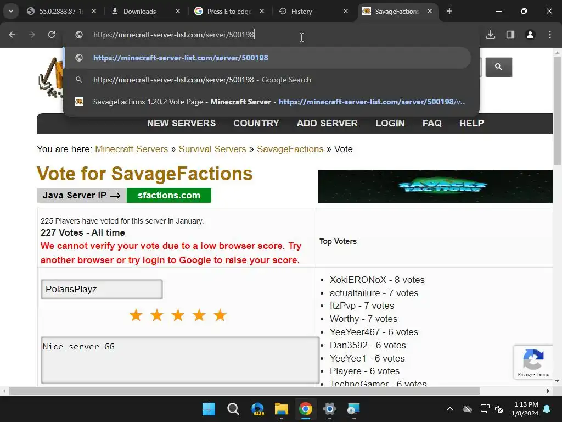Rate two stars
This screenshot has width=562, height=422.
[157, 315]
